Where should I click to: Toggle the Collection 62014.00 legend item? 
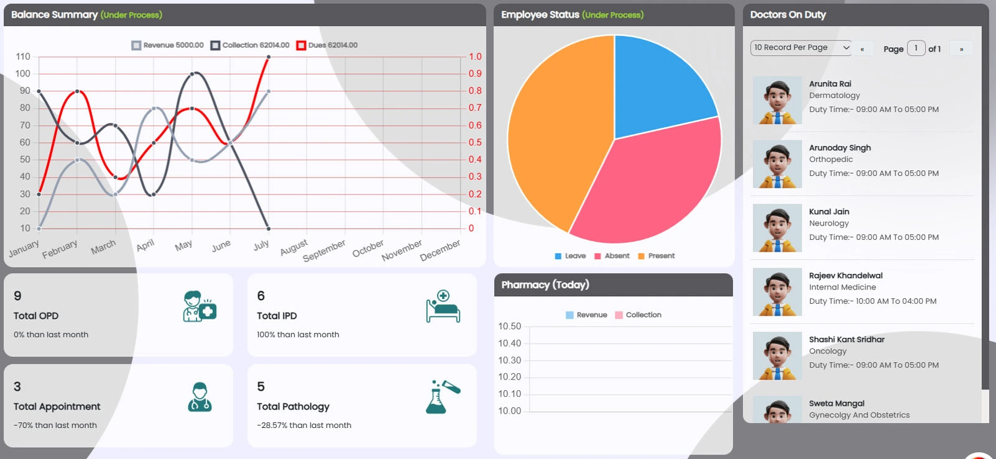coord(250,45)
